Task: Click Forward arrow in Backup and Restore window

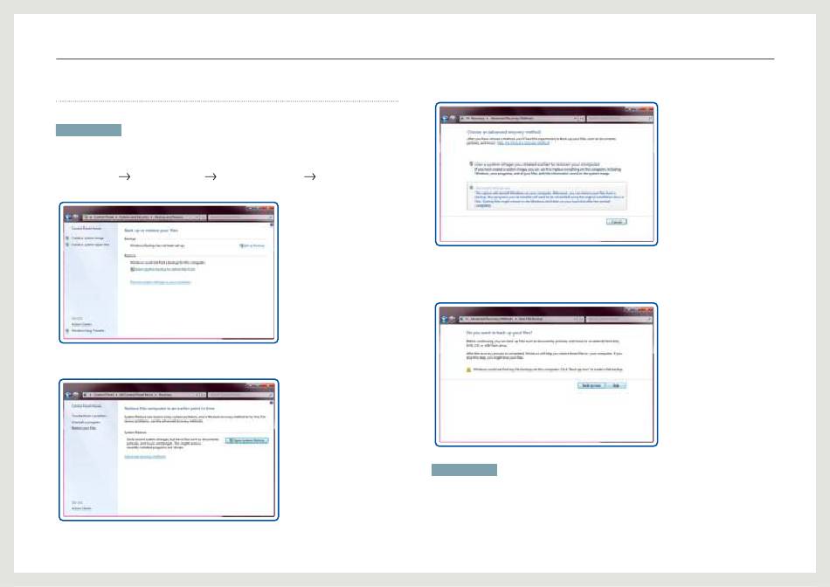Action: 76,217
